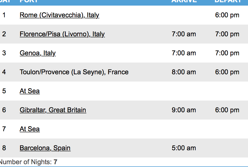Follow the Genoa, Italy port link
Screen dimensions: 248x167
pos(38,53)
